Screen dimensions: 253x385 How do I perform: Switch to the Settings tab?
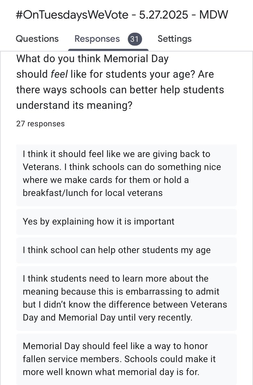[174, 39]
